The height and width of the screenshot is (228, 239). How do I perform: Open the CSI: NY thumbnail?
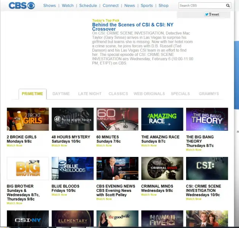pos(28,218)
